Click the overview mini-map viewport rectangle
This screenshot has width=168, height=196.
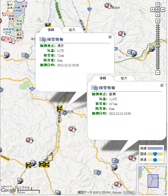pos(153,181)
